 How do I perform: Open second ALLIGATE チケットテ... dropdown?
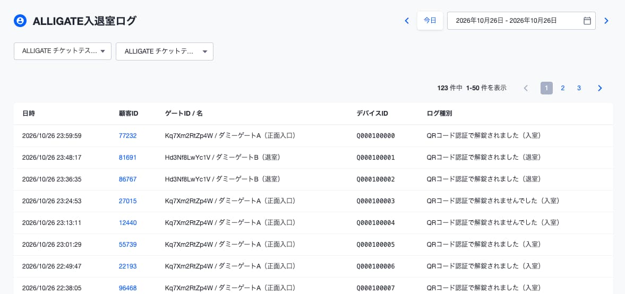[165, 51]
